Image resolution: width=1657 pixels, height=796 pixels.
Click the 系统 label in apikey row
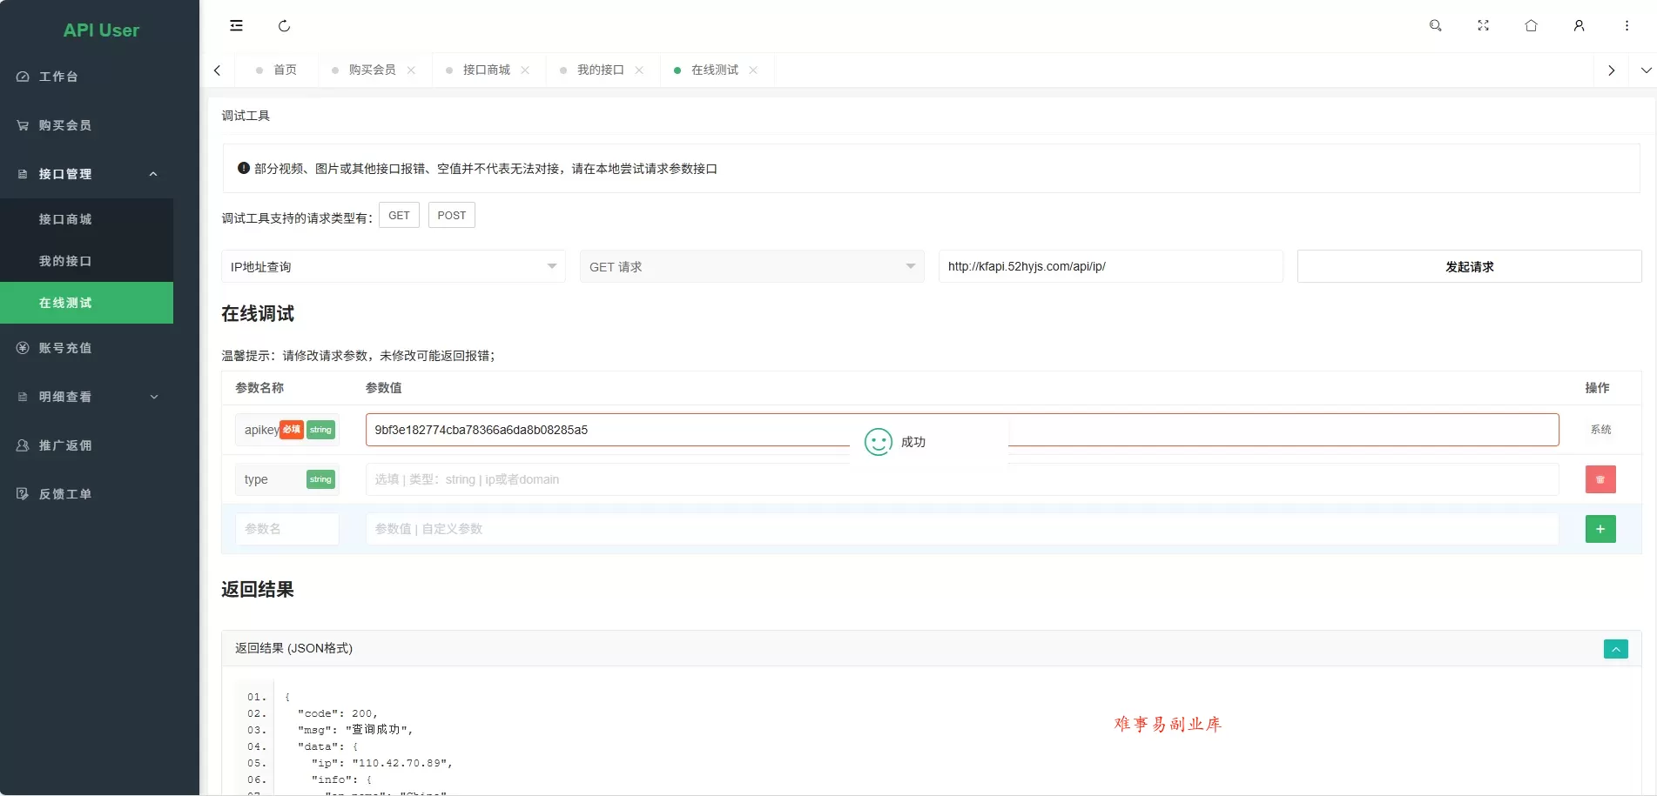point(1600,430)
